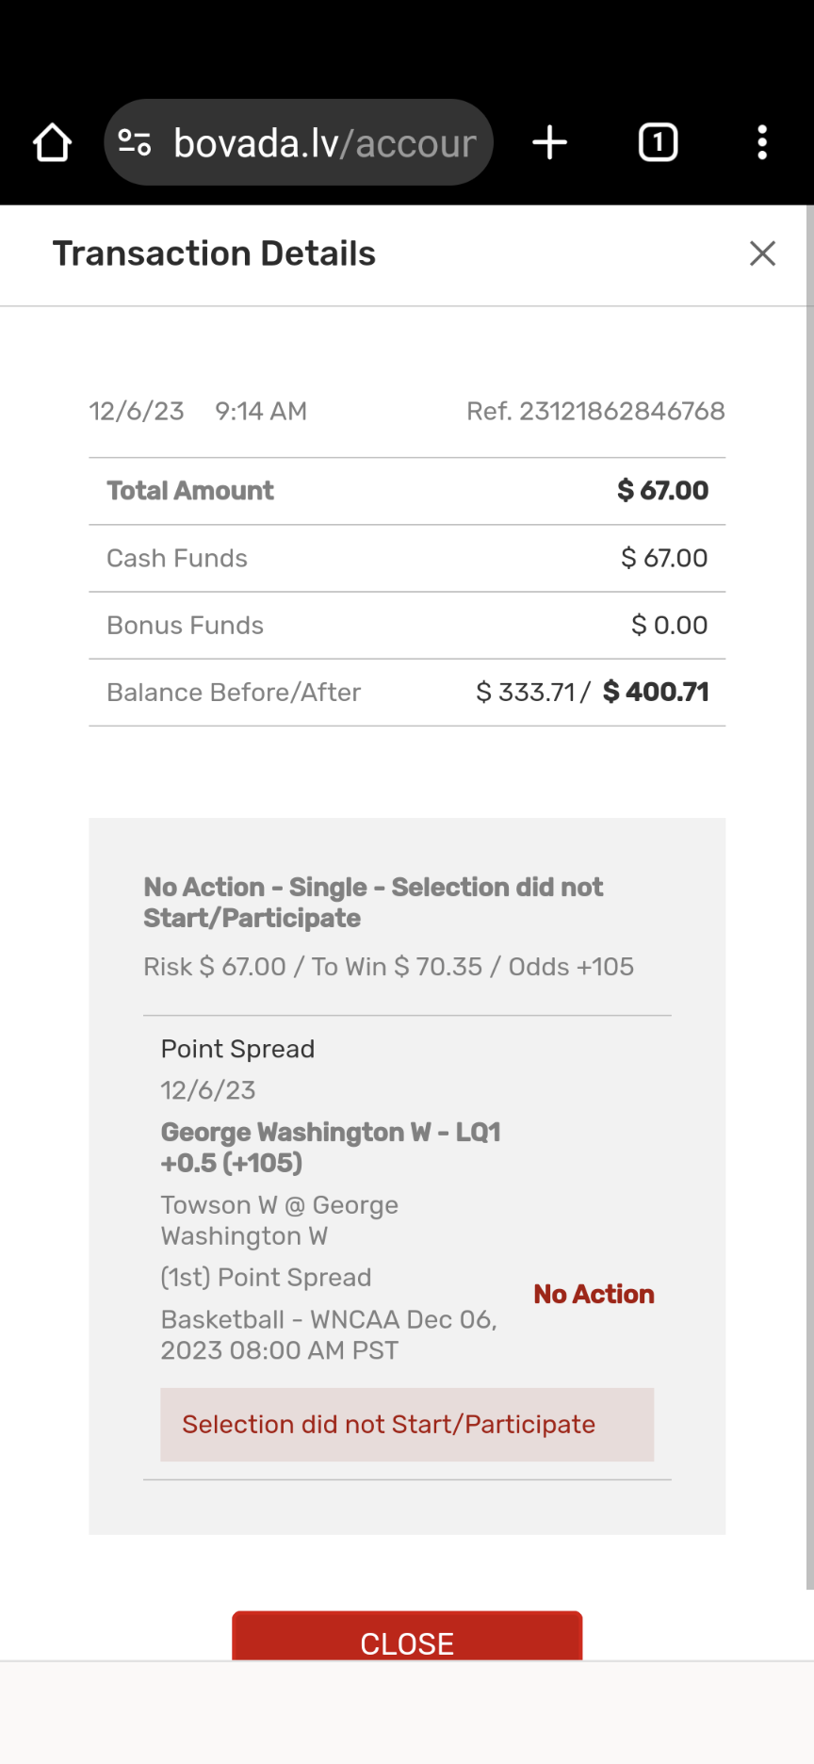This screenshot has height=1764, width=814.
Task: Tap the browser home icon
Action: pyautogui.click(x=52, y=143)
